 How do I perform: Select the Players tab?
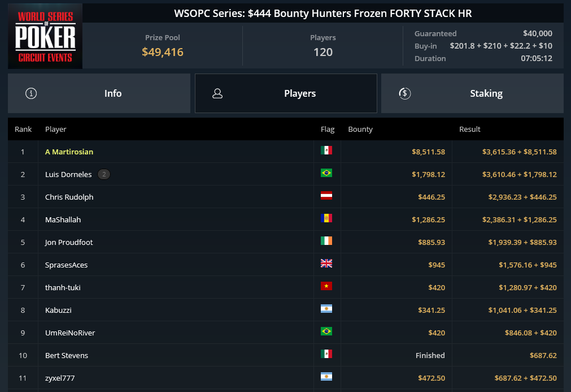[286, 93]
